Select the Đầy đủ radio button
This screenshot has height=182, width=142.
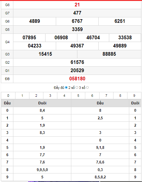pyautogui.click(x=66, y=88)
